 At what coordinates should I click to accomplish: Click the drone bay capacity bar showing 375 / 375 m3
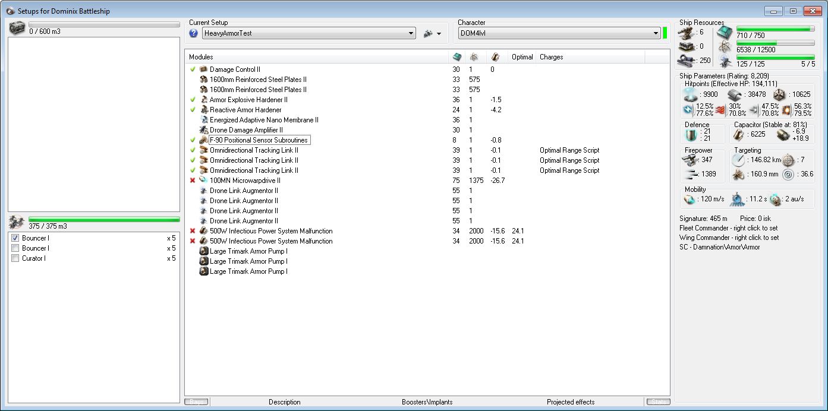[x=104, y=220]
